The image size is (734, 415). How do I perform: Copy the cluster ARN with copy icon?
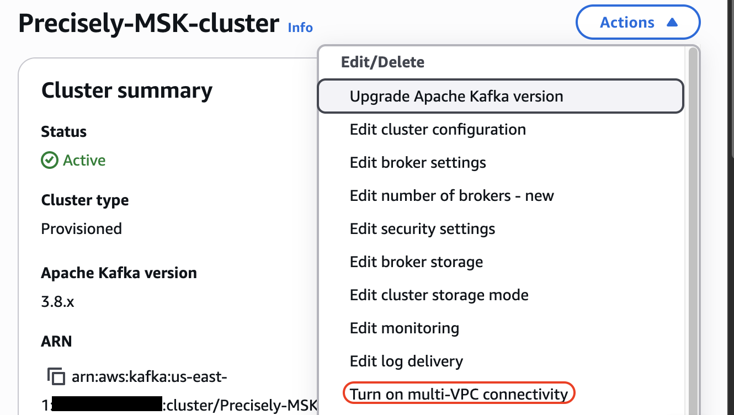point(56,376)
